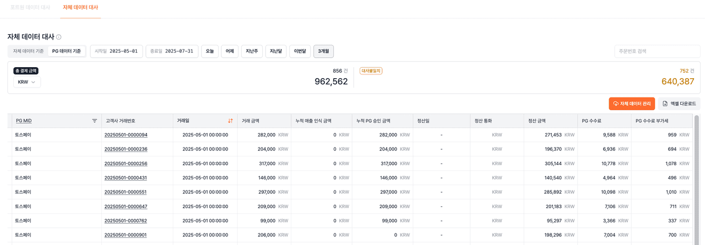Open transaction link 20250501-0000094
The image size is (705, 245).
click(x=126, y=135)
